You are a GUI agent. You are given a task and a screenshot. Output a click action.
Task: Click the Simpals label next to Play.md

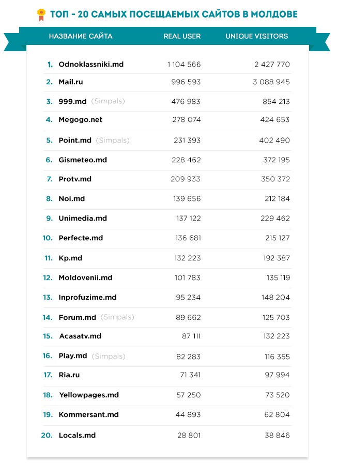(x=109, y=357)
